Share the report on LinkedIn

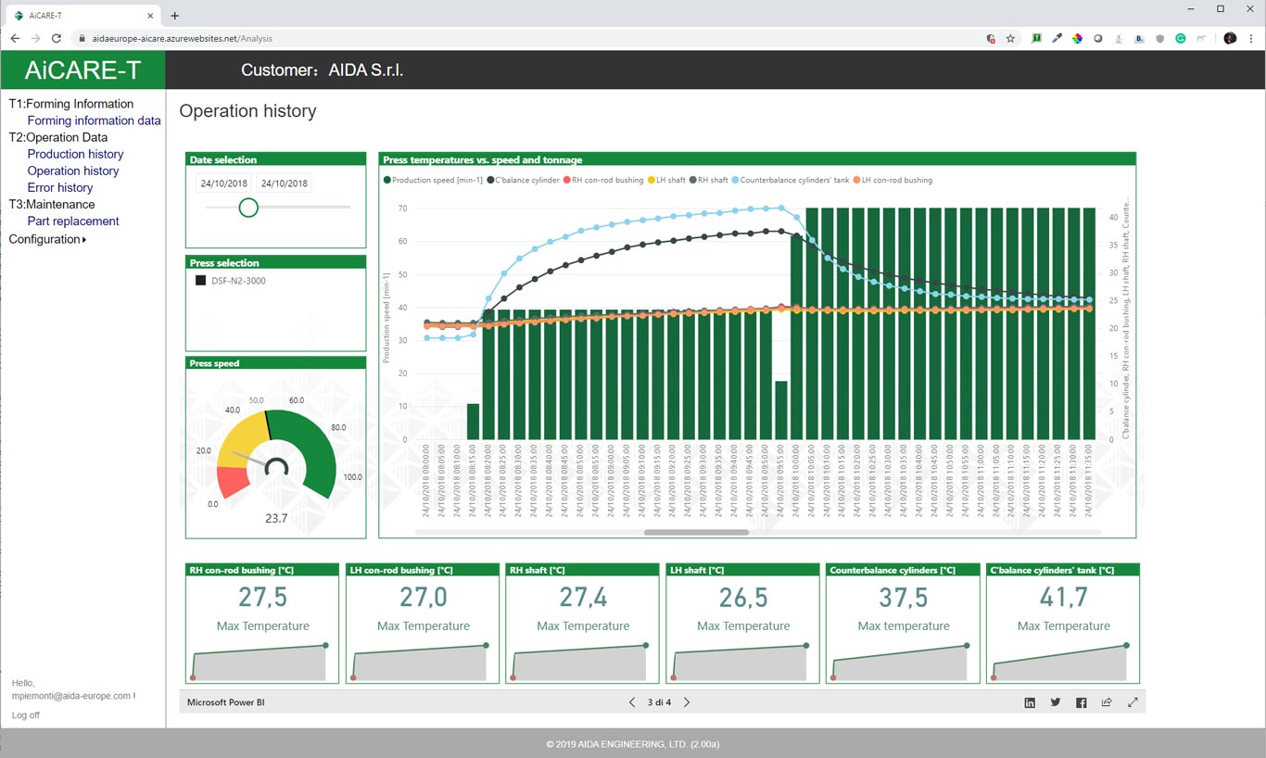pos(1030,702)
